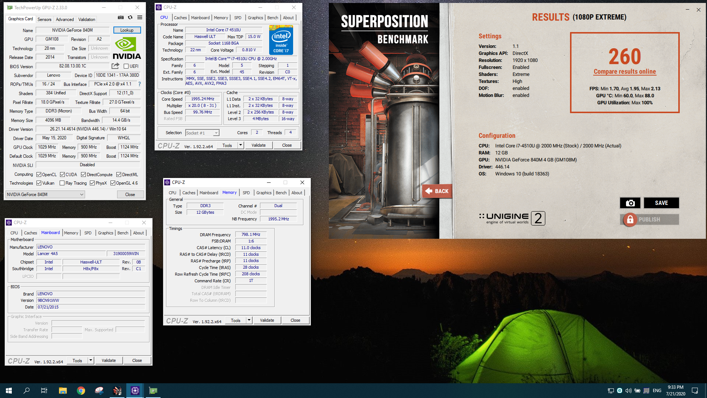Click the DRAM Frequency value 798.1 MHz
707x398 pixels.
click(x=251, y=234)
